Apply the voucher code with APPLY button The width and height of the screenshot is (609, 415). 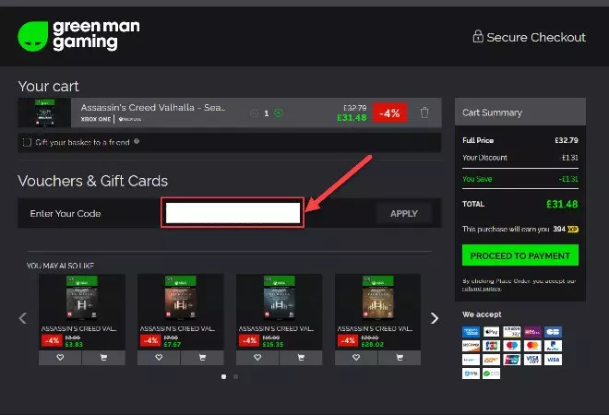pos(404,213)
